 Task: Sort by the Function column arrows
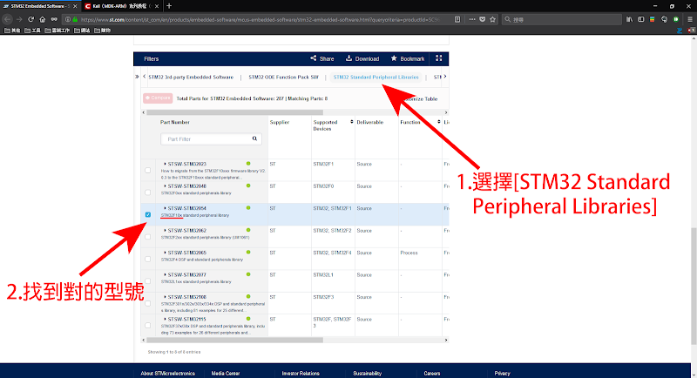[439, 122]
